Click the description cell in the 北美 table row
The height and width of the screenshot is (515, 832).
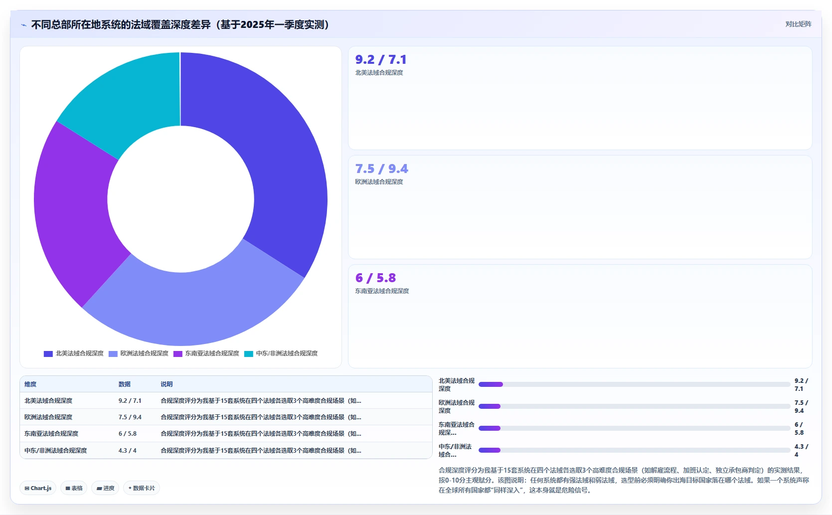pyautogui.click(x=261, y=401)
